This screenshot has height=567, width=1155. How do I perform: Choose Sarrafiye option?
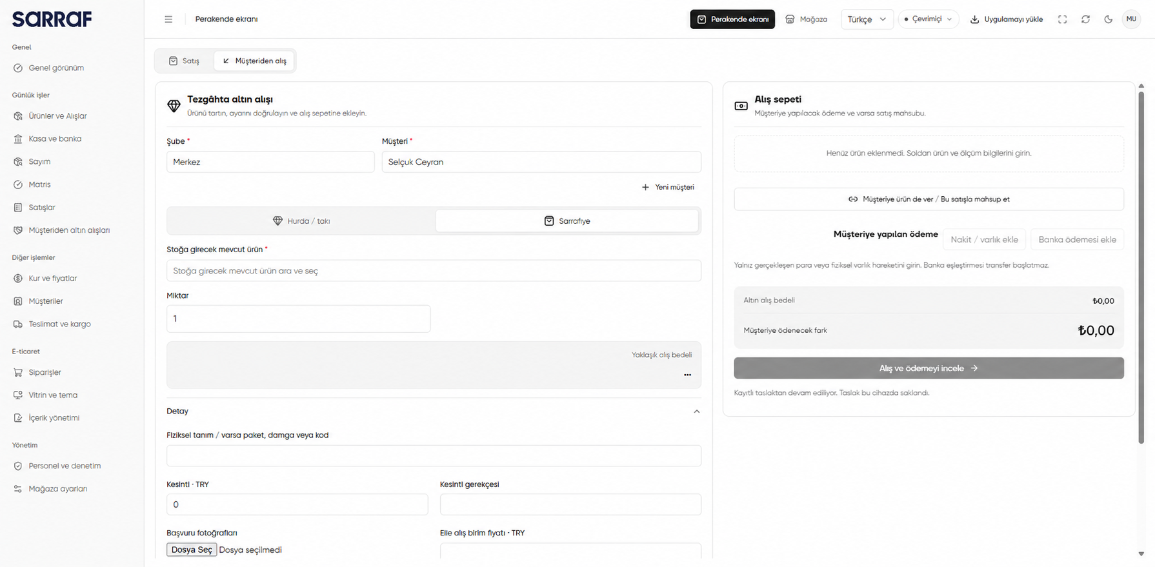tap(567, 221)
